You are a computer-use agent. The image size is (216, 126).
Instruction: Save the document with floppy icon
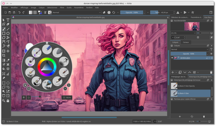pos(14,12)
